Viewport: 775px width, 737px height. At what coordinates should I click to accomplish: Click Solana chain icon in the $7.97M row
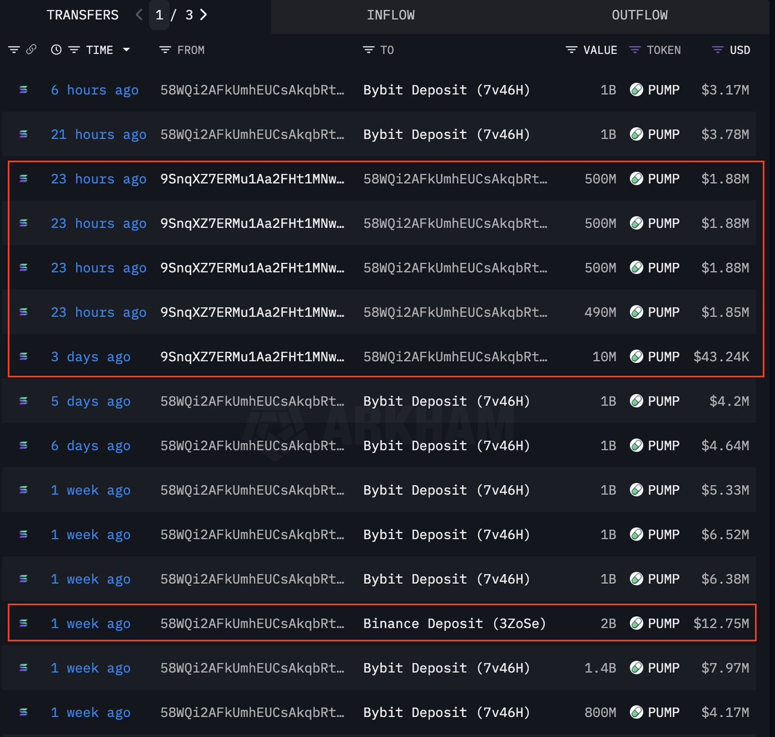click(x=24, y=668)
